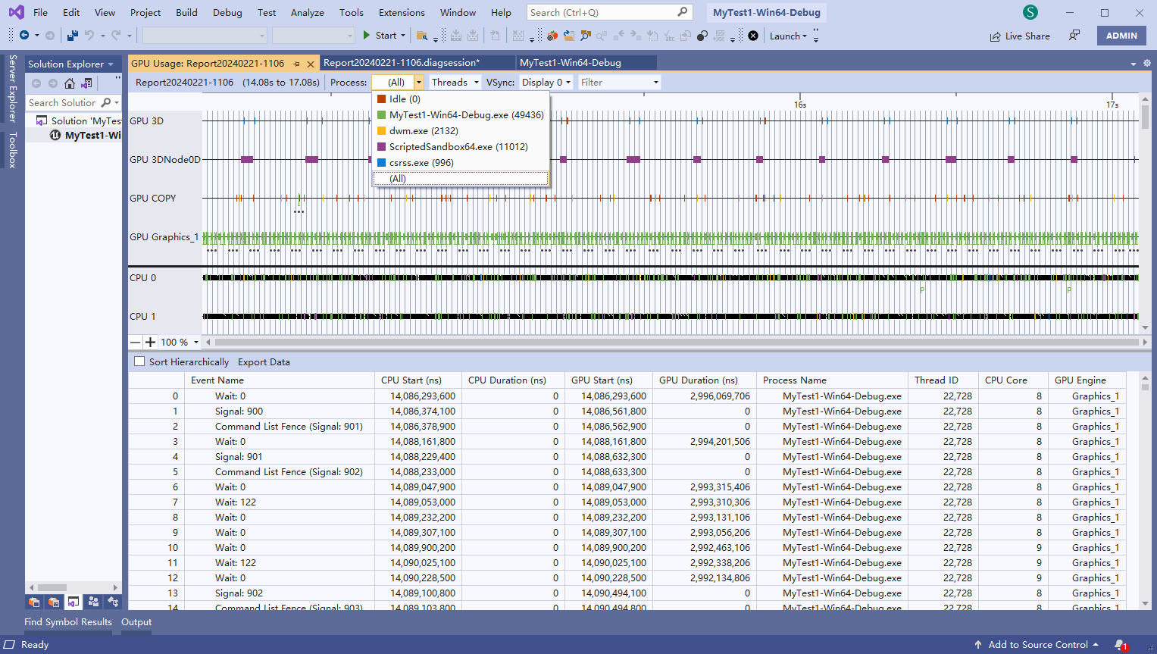Click the Navigate Backward arrow in toolbar
This screenshot has height=654, width=1157.
[24, 36]
